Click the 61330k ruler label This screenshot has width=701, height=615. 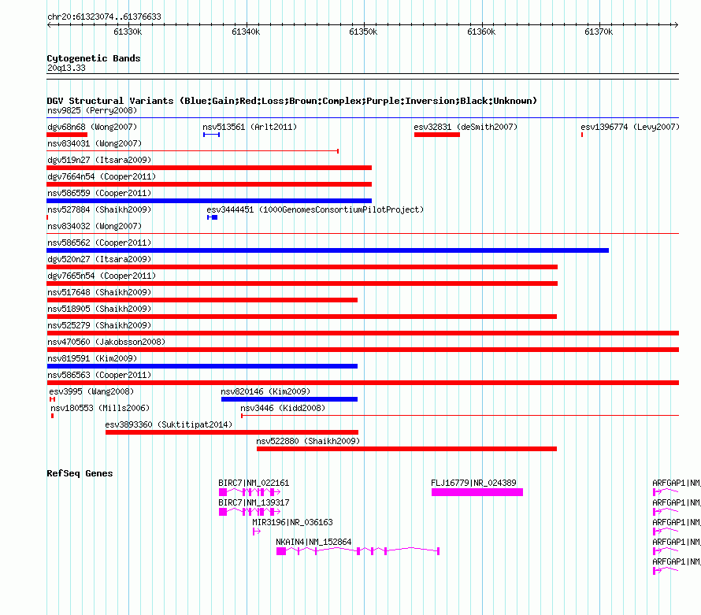click(128, 31)
